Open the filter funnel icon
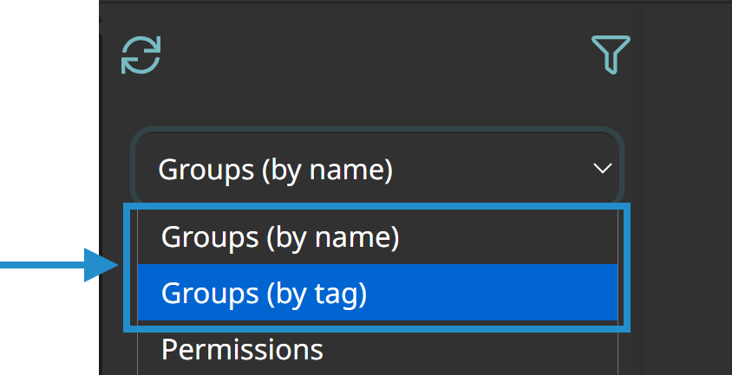Viewport: 732px width, 375px height. [611, 55]
